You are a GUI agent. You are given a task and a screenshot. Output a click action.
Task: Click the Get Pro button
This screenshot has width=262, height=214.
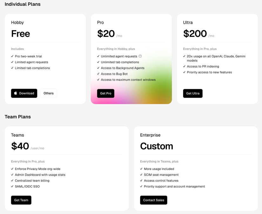(x=106, y=94)
